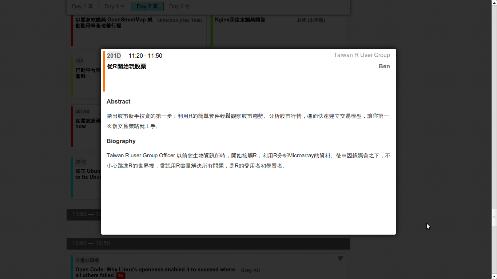Open the 201AB session card
The width and height of the screenshot is (497, 279).
[x=86, y=126]
